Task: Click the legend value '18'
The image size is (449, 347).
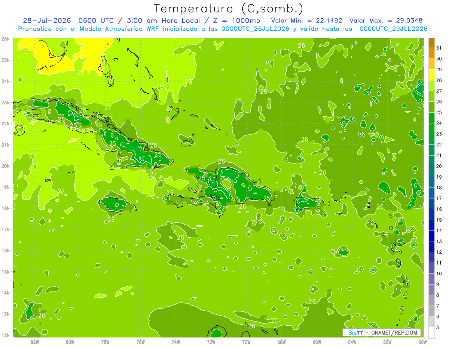Action: 439,188
